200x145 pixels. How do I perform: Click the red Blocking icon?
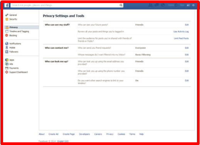click(7, 35)
